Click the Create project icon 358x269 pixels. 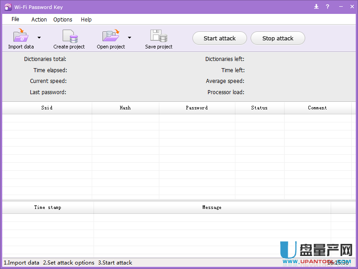69,36
